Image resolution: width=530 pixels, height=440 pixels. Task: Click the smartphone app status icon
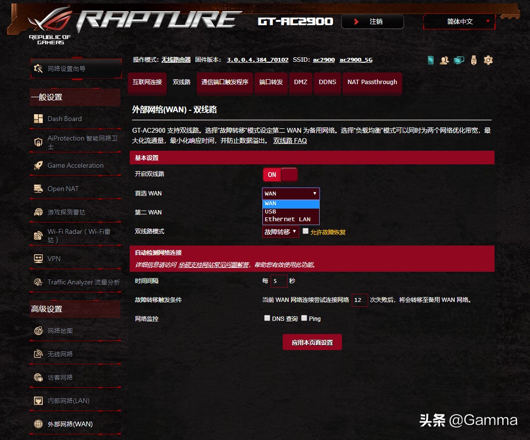[430, 60]
